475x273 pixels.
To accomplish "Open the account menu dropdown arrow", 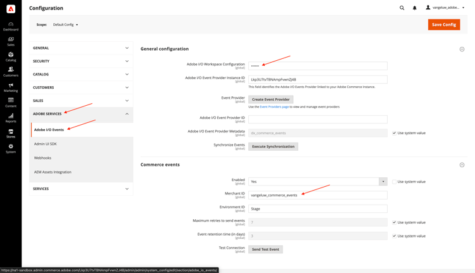I will [x=463, y=8].
